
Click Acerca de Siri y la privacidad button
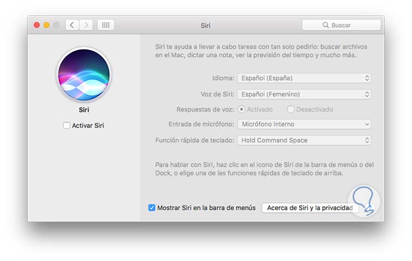[x=310, y=207]
